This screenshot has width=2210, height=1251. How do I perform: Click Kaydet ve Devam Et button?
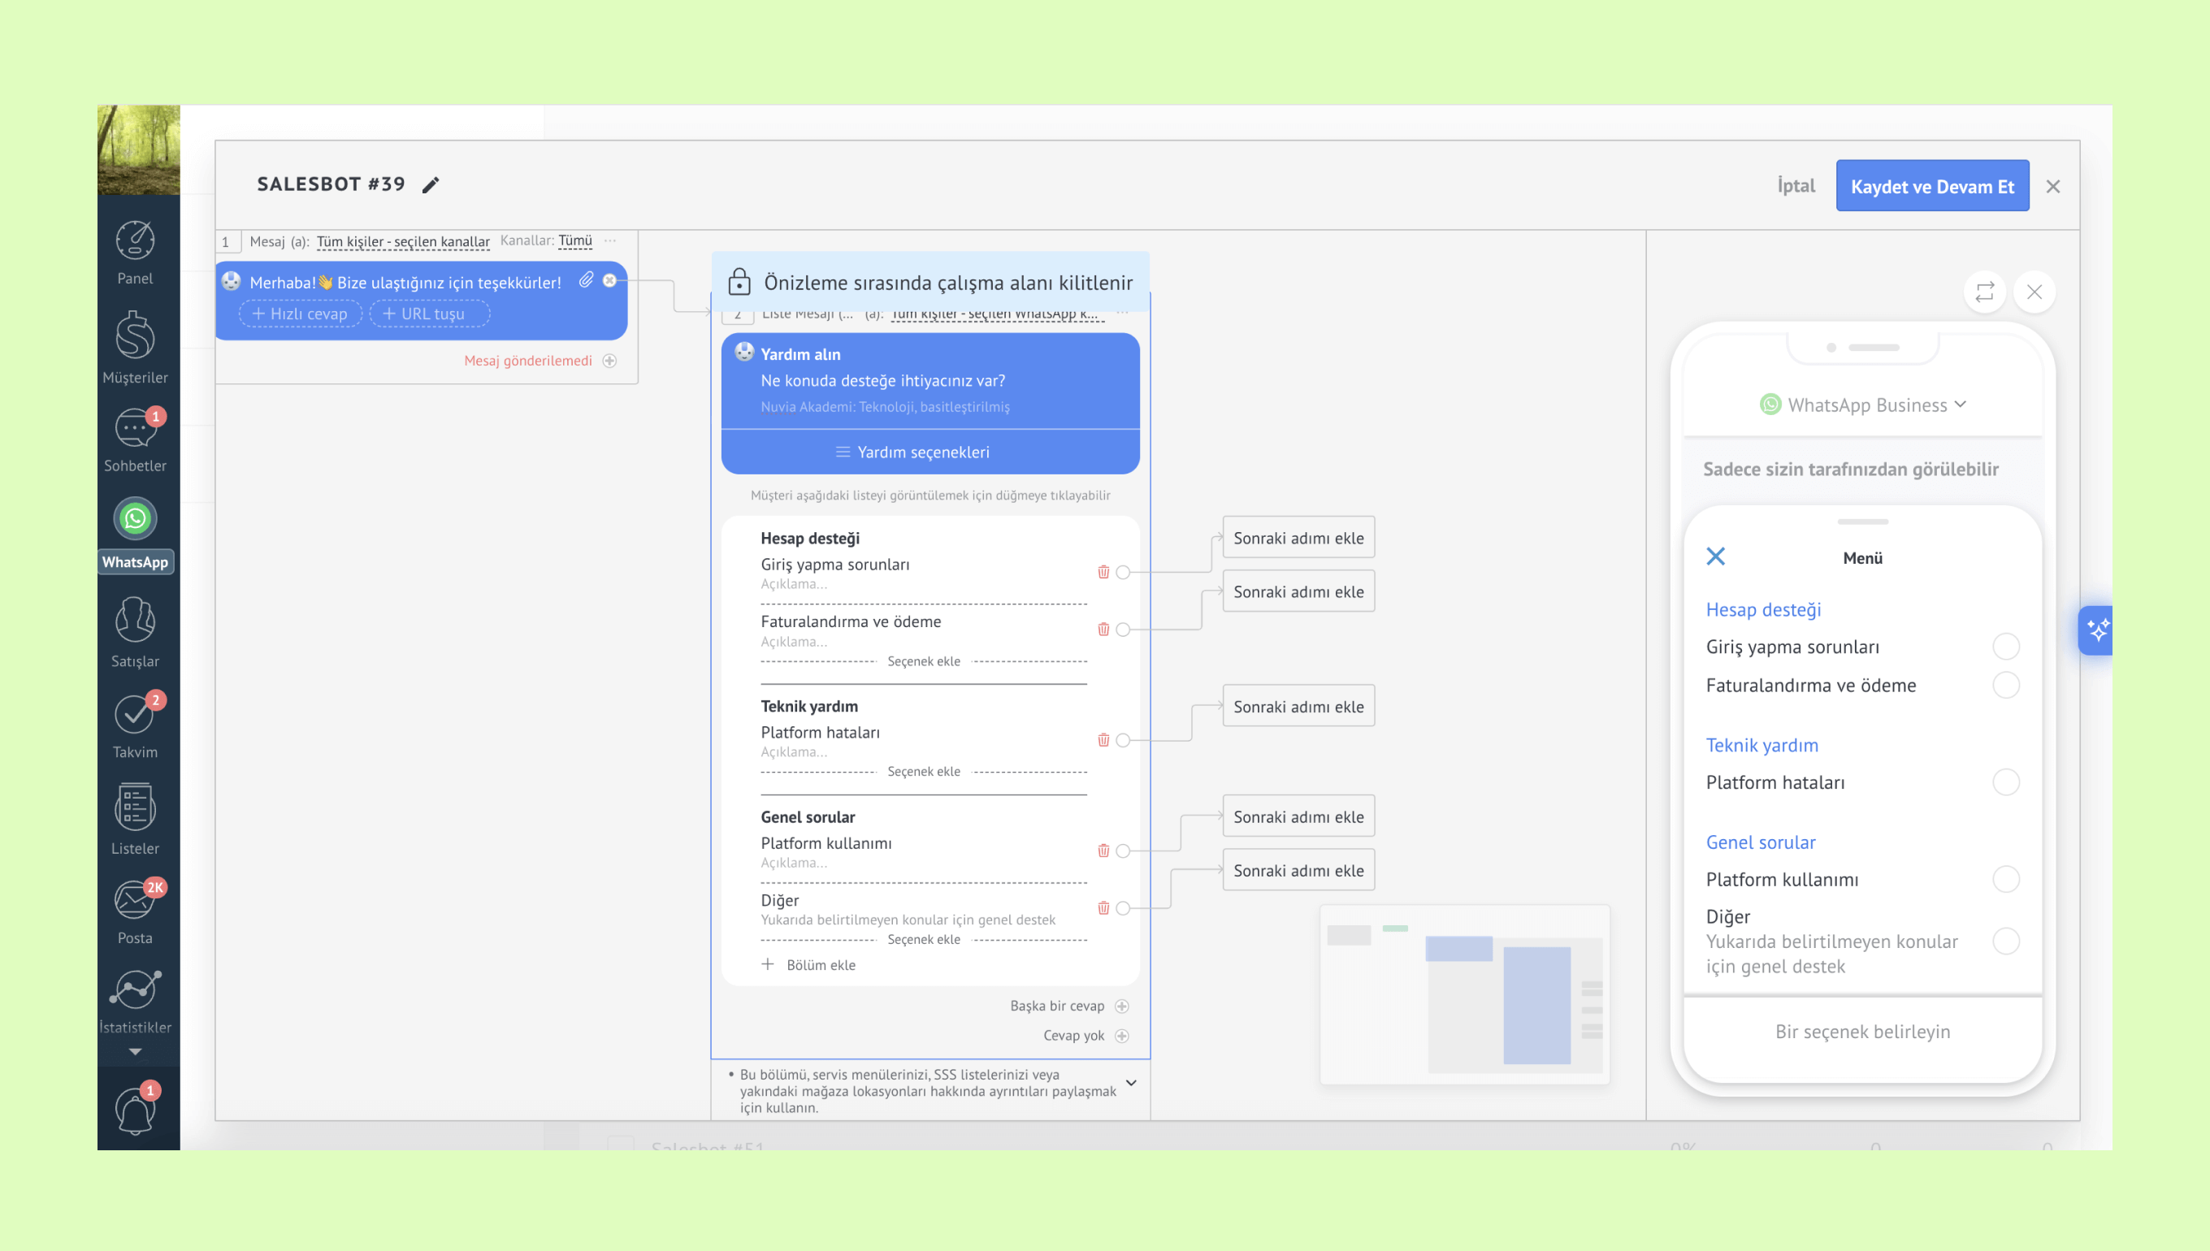coord(1931,187)
